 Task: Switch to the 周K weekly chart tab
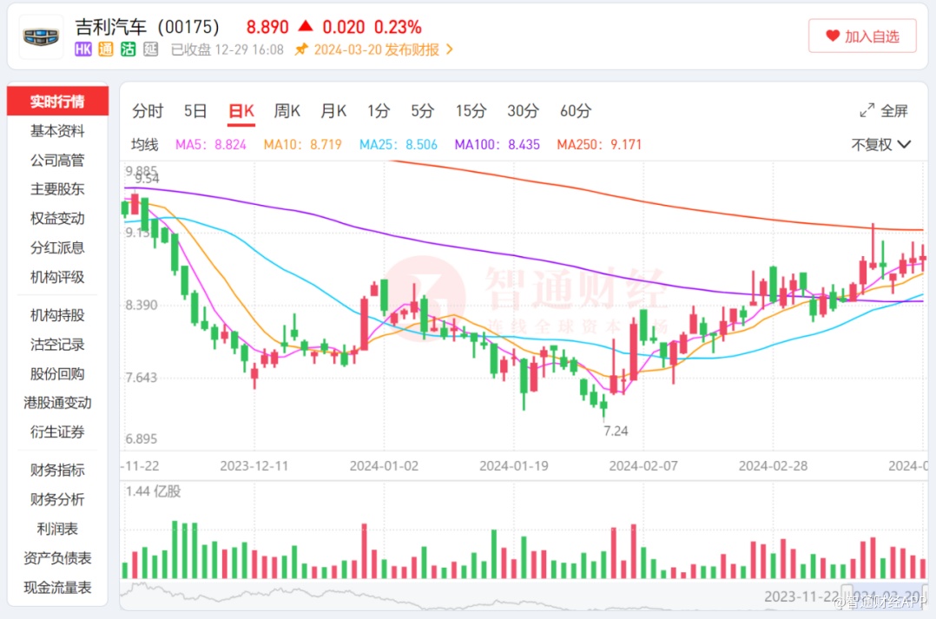click(x=287, y=111)
